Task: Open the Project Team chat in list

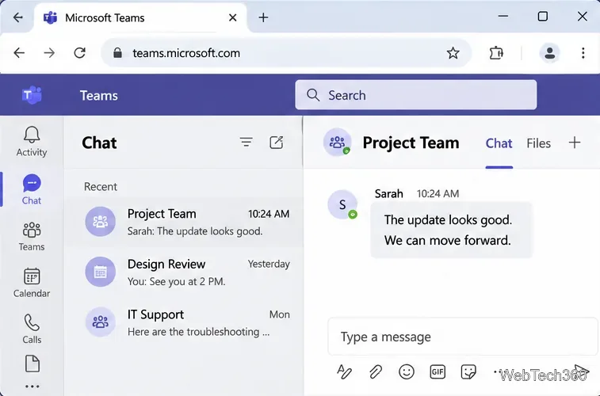Action: pos(184,222)
